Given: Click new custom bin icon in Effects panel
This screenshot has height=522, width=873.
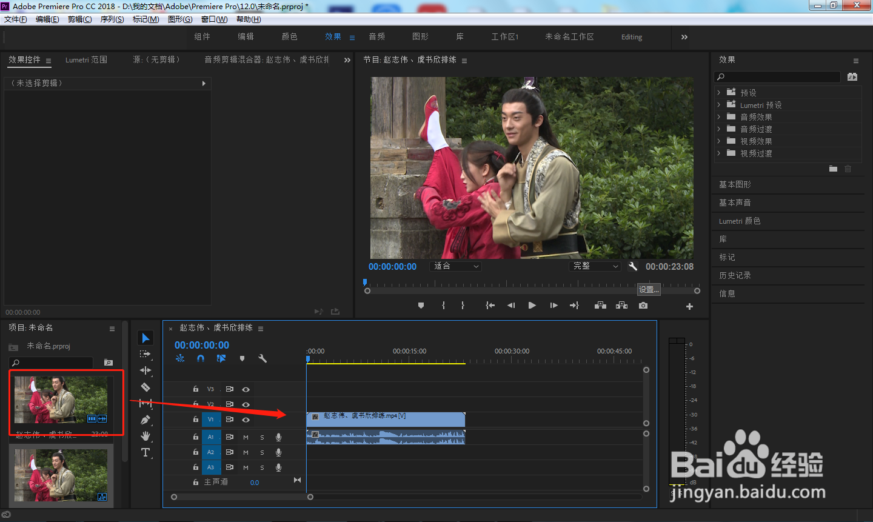Looking at the screenshot, I should tap(833, 169).
